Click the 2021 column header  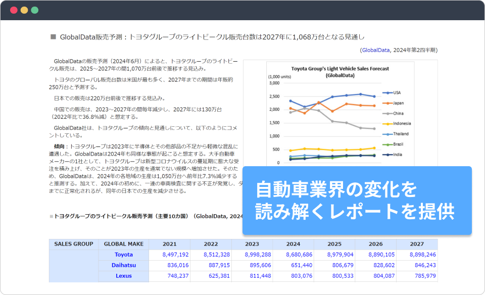point(170,244)
